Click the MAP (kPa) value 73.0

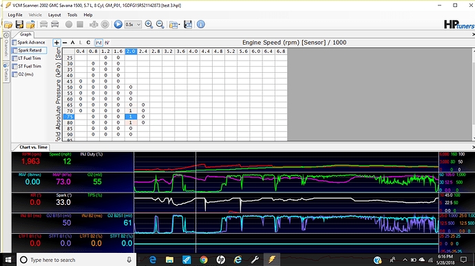(63, 182)
